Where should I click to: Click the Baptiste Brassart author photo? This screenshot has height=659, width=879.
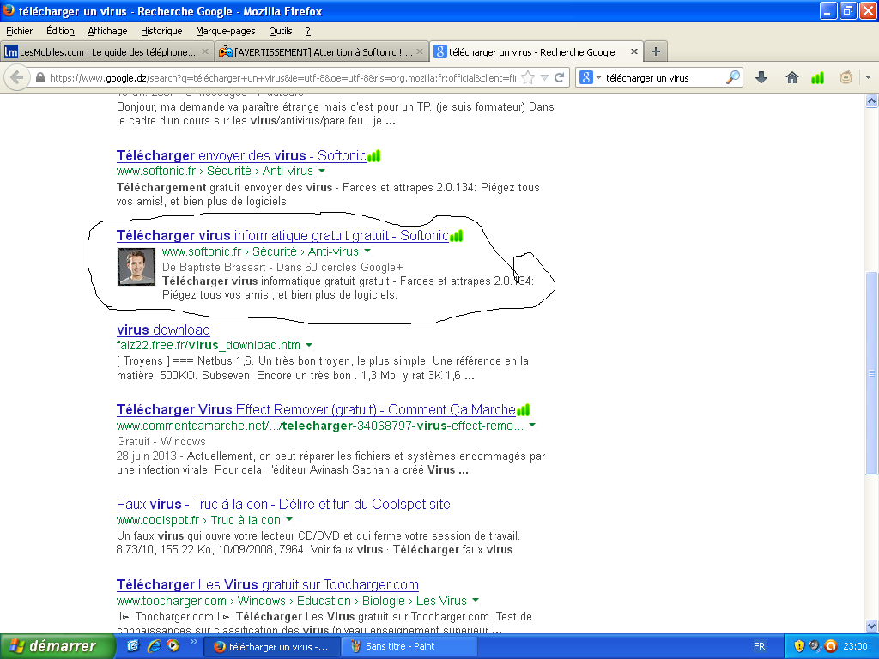coord(136,267)
